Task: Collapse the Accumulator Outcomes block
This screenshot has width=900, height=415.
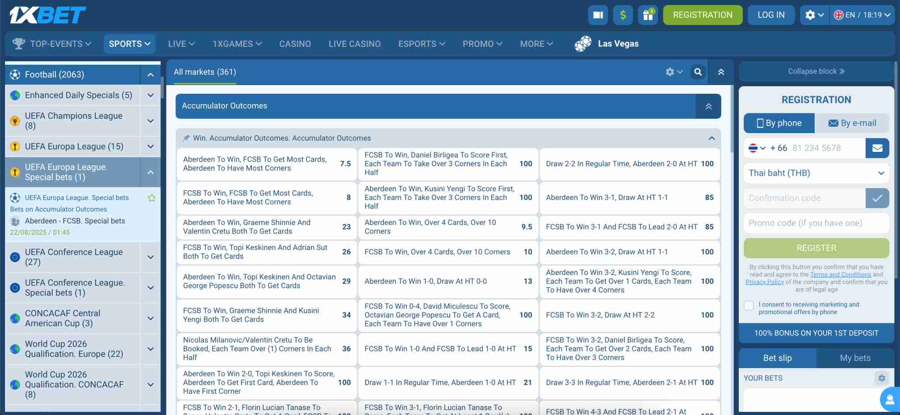Action: click(x=708, y=106)
